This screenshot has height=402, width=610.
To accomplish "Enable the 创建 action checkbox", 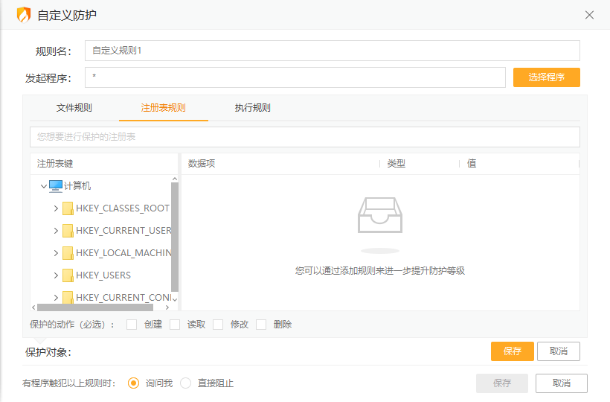I will (x=132, y=325).
